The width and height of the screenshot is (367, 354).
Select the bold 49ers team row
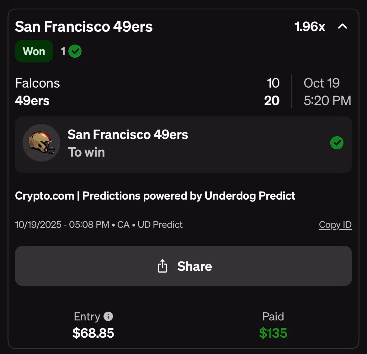click(32, 101)
